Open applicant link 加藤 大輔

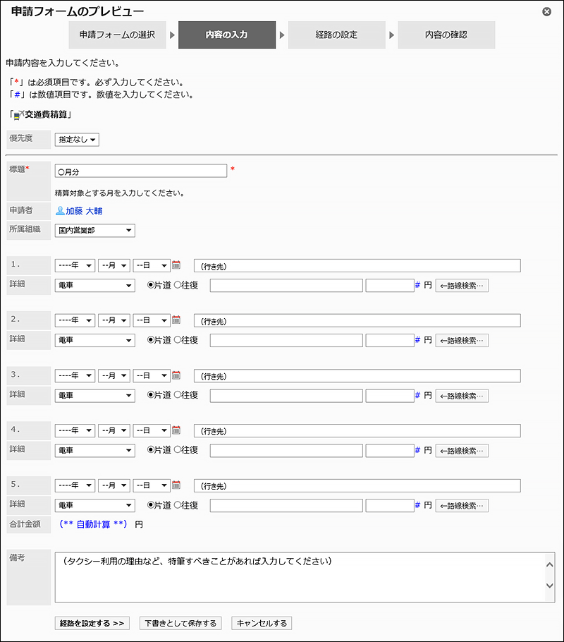[84, 211]
